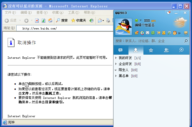Open 编辑(E) menu in Internet Explorer
192x127 pixels.
[x=26, y=13]
